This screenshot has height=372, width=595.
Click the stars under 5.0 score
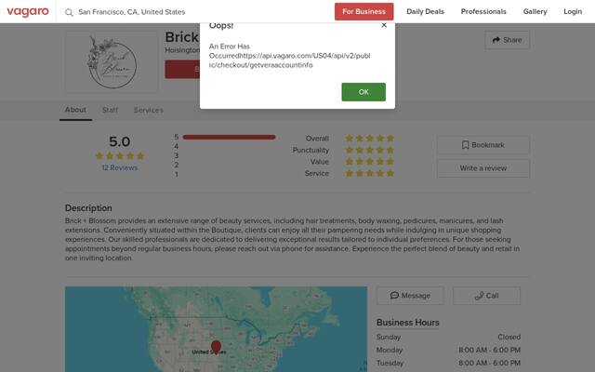pyautogui.click(x=120, y=156)
